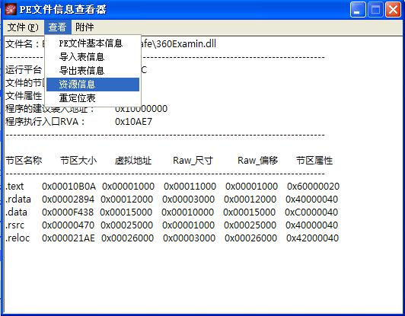Click the 节区名称 column header
The width and height of the screenshot is (405, 316).
point(24,161)
